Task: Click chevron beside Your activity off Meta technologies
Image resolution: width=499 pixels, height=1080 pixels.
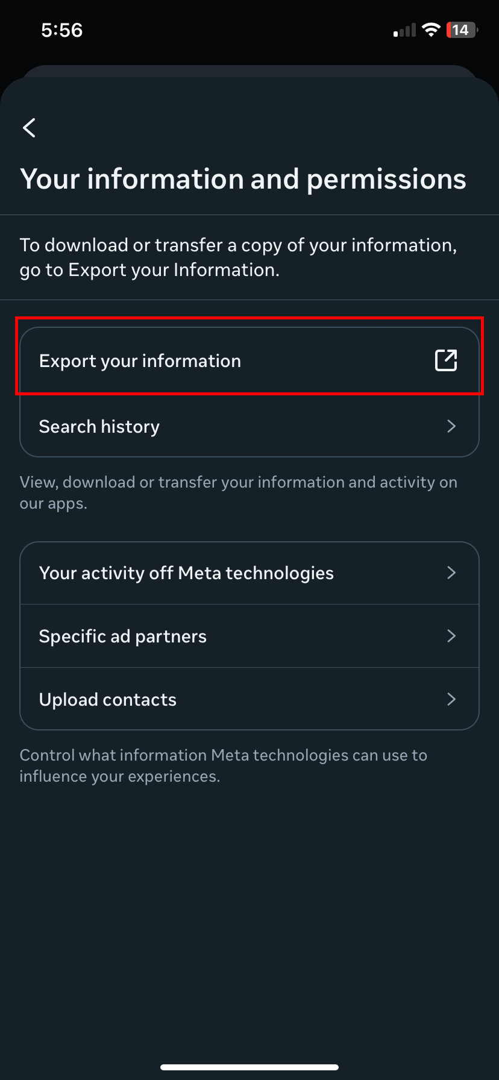Action: pyautogui.click(x=451, y=573)
